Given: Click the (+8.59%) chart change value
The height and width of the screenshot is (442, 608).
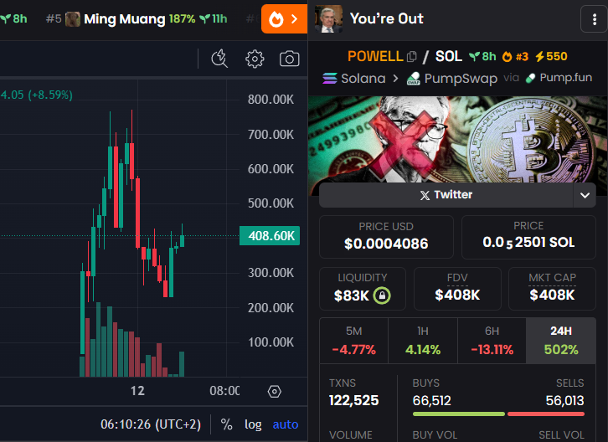Looking at the screenshot, I should [x=50, y=95].
